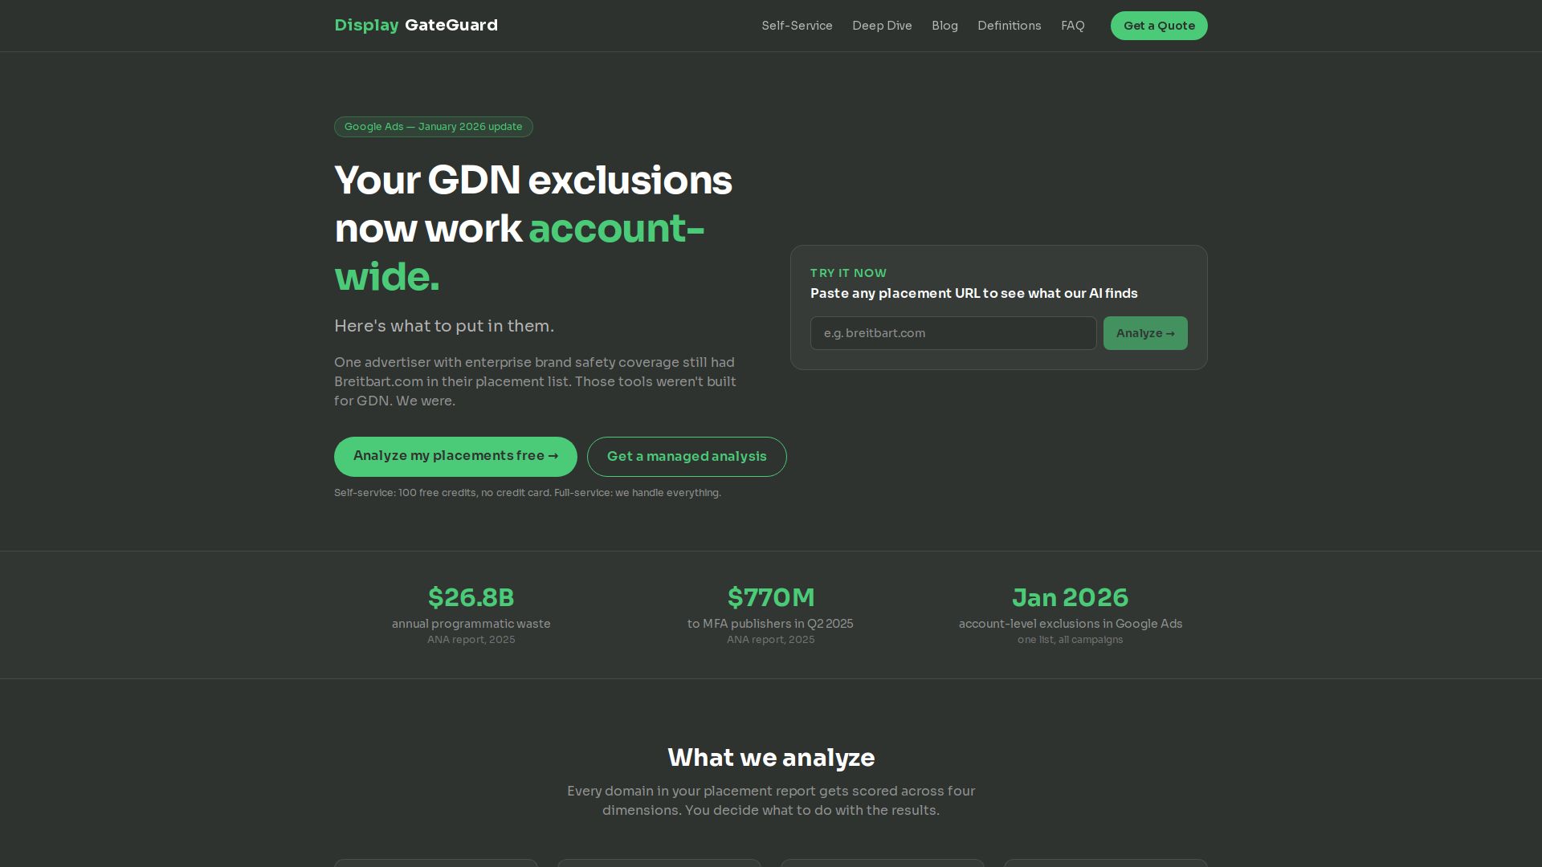Viewport: 1542px width, 867px height.
Task: Focus the placement URL input field
Action: [953, 333]
